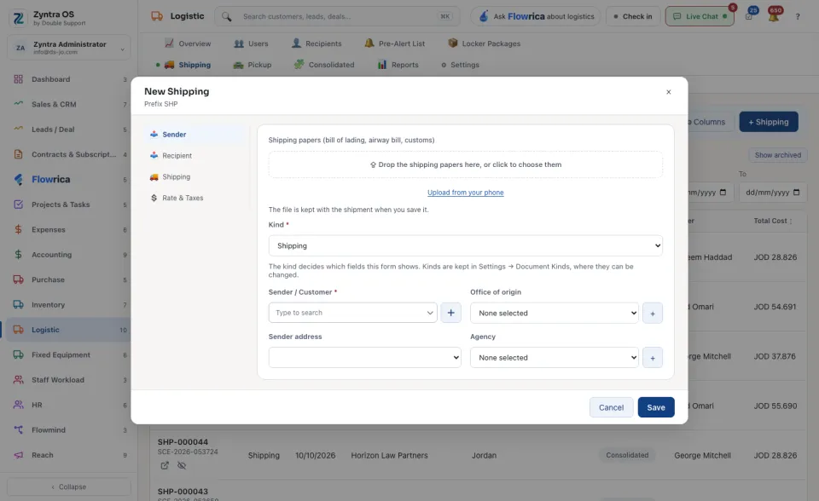Open the Users tab
The width and height of the screenshot is (819, 501).
pyautogui.click(x=251, y=43)
